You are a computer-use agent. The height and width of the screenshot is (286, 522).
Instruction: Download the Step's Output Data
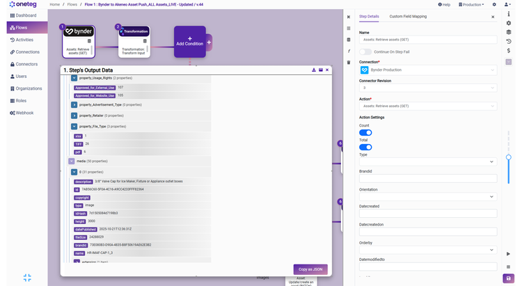pos(314,70)
